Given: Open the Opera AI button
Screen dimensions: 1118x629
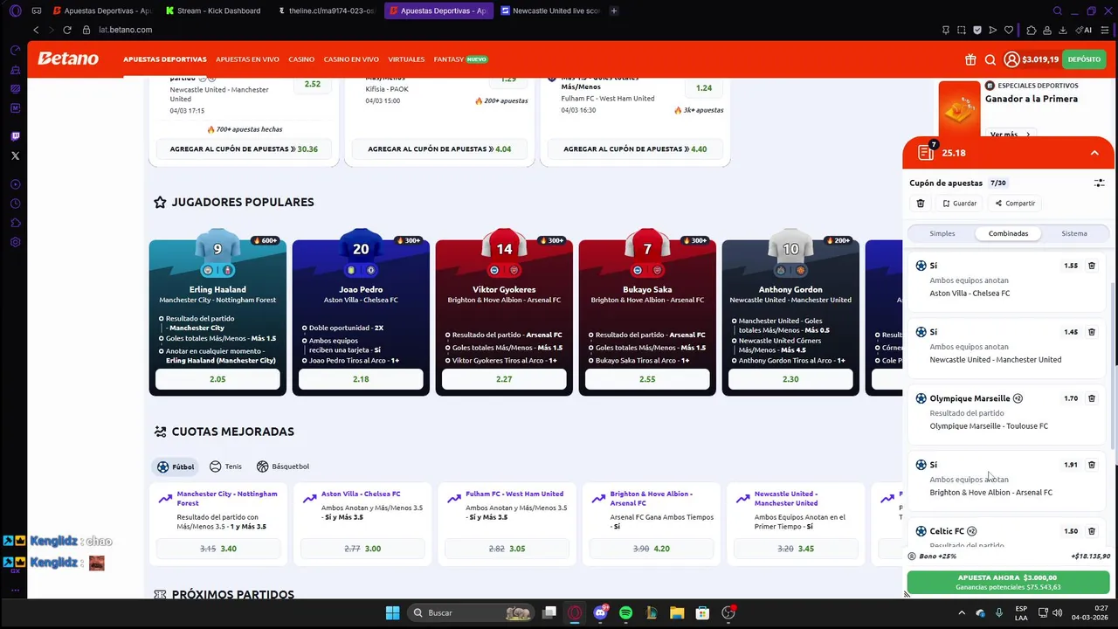Looking at the screenshot, I should (x=1086, y=30).
